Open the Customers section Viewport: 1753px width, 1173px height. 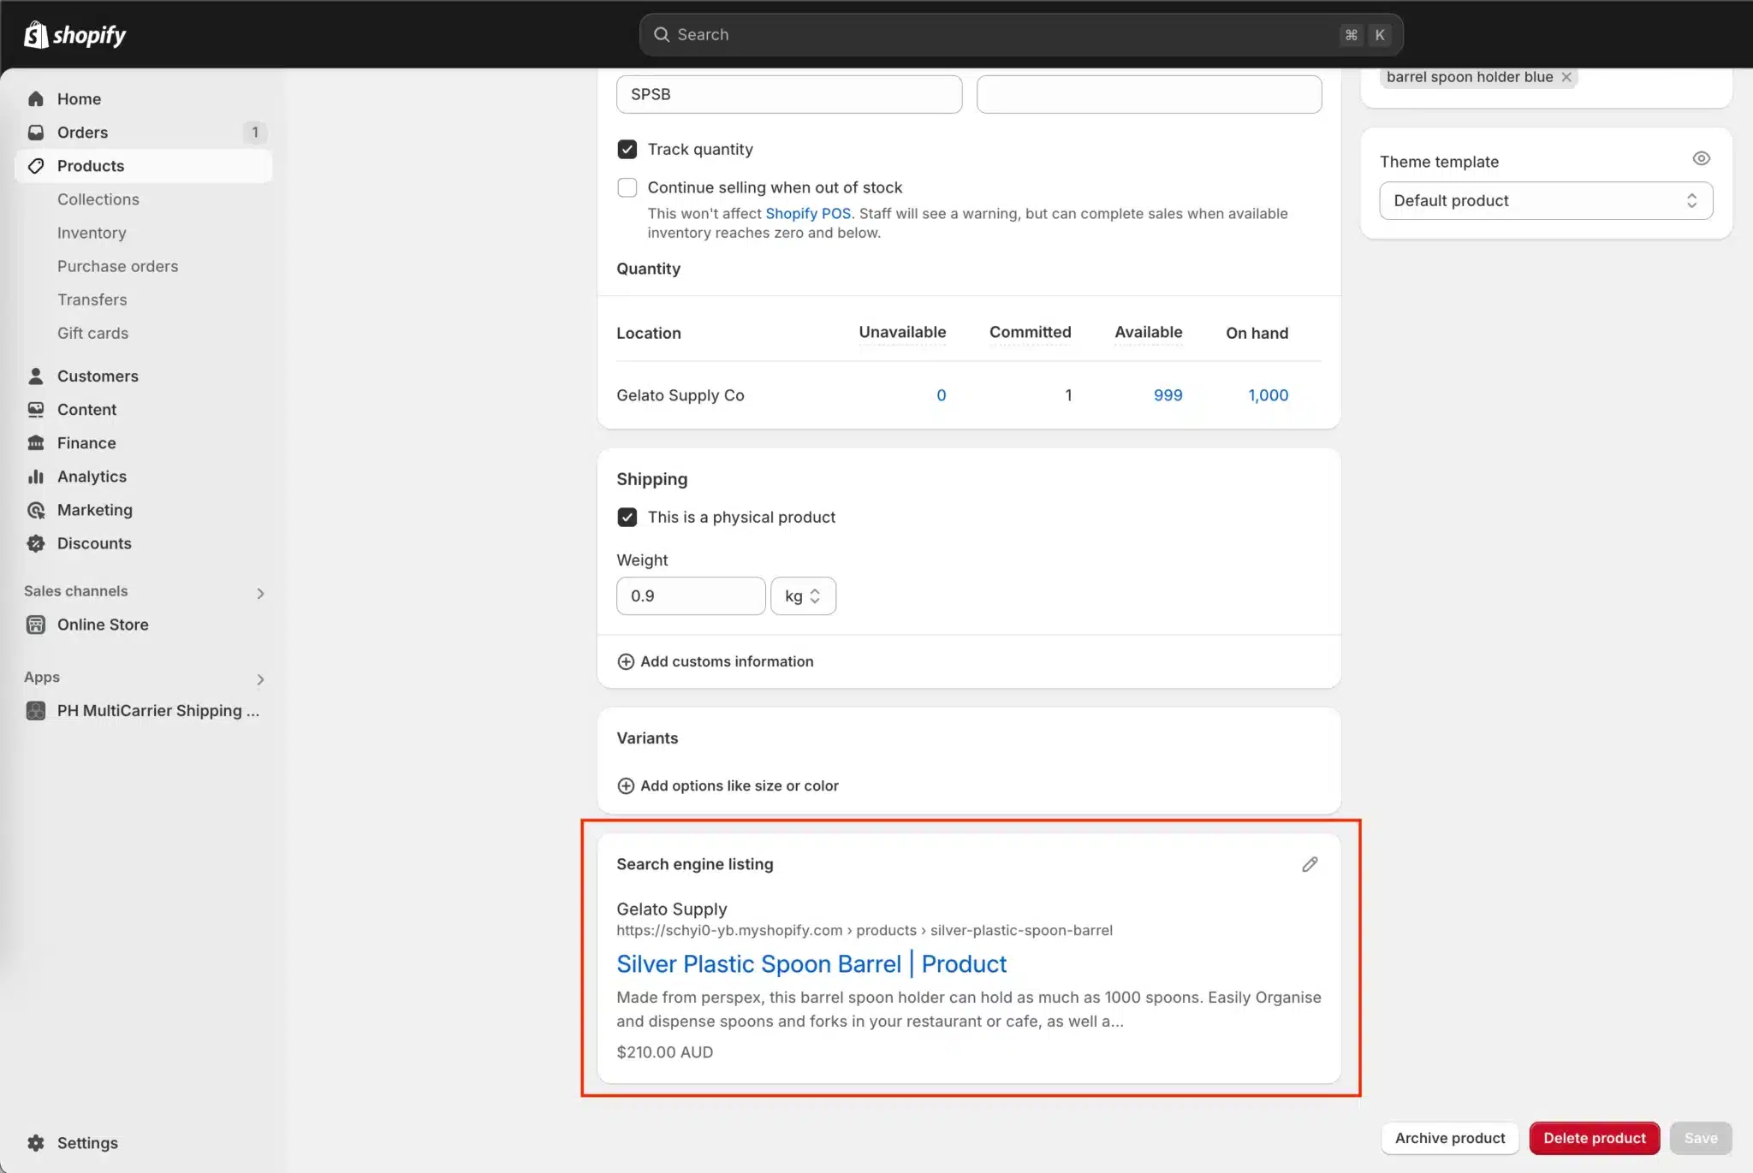point(98,376)
